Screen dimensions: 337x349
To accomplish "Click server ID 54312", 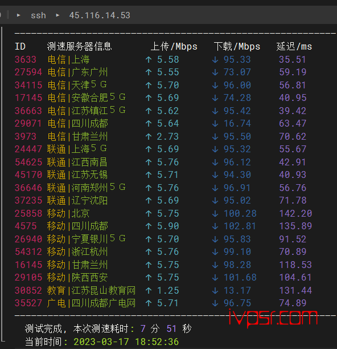I will 28,251.
